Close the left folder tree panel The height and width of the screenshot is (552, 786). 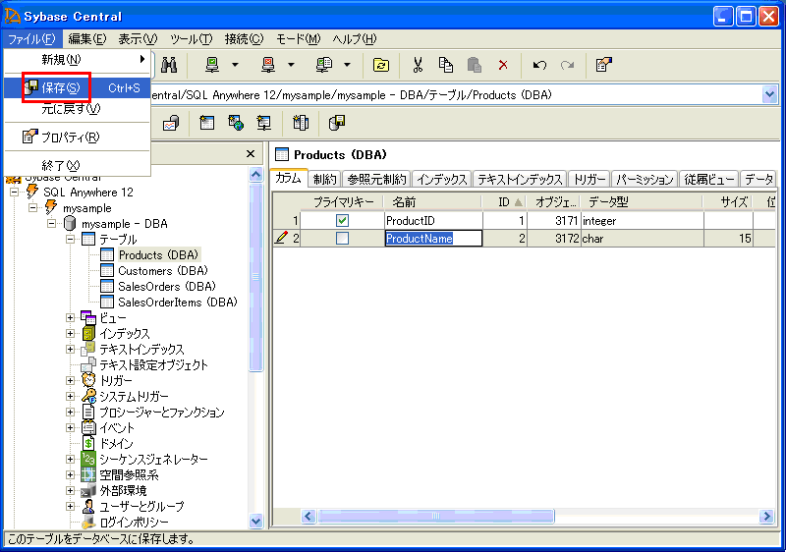[250, 154]
